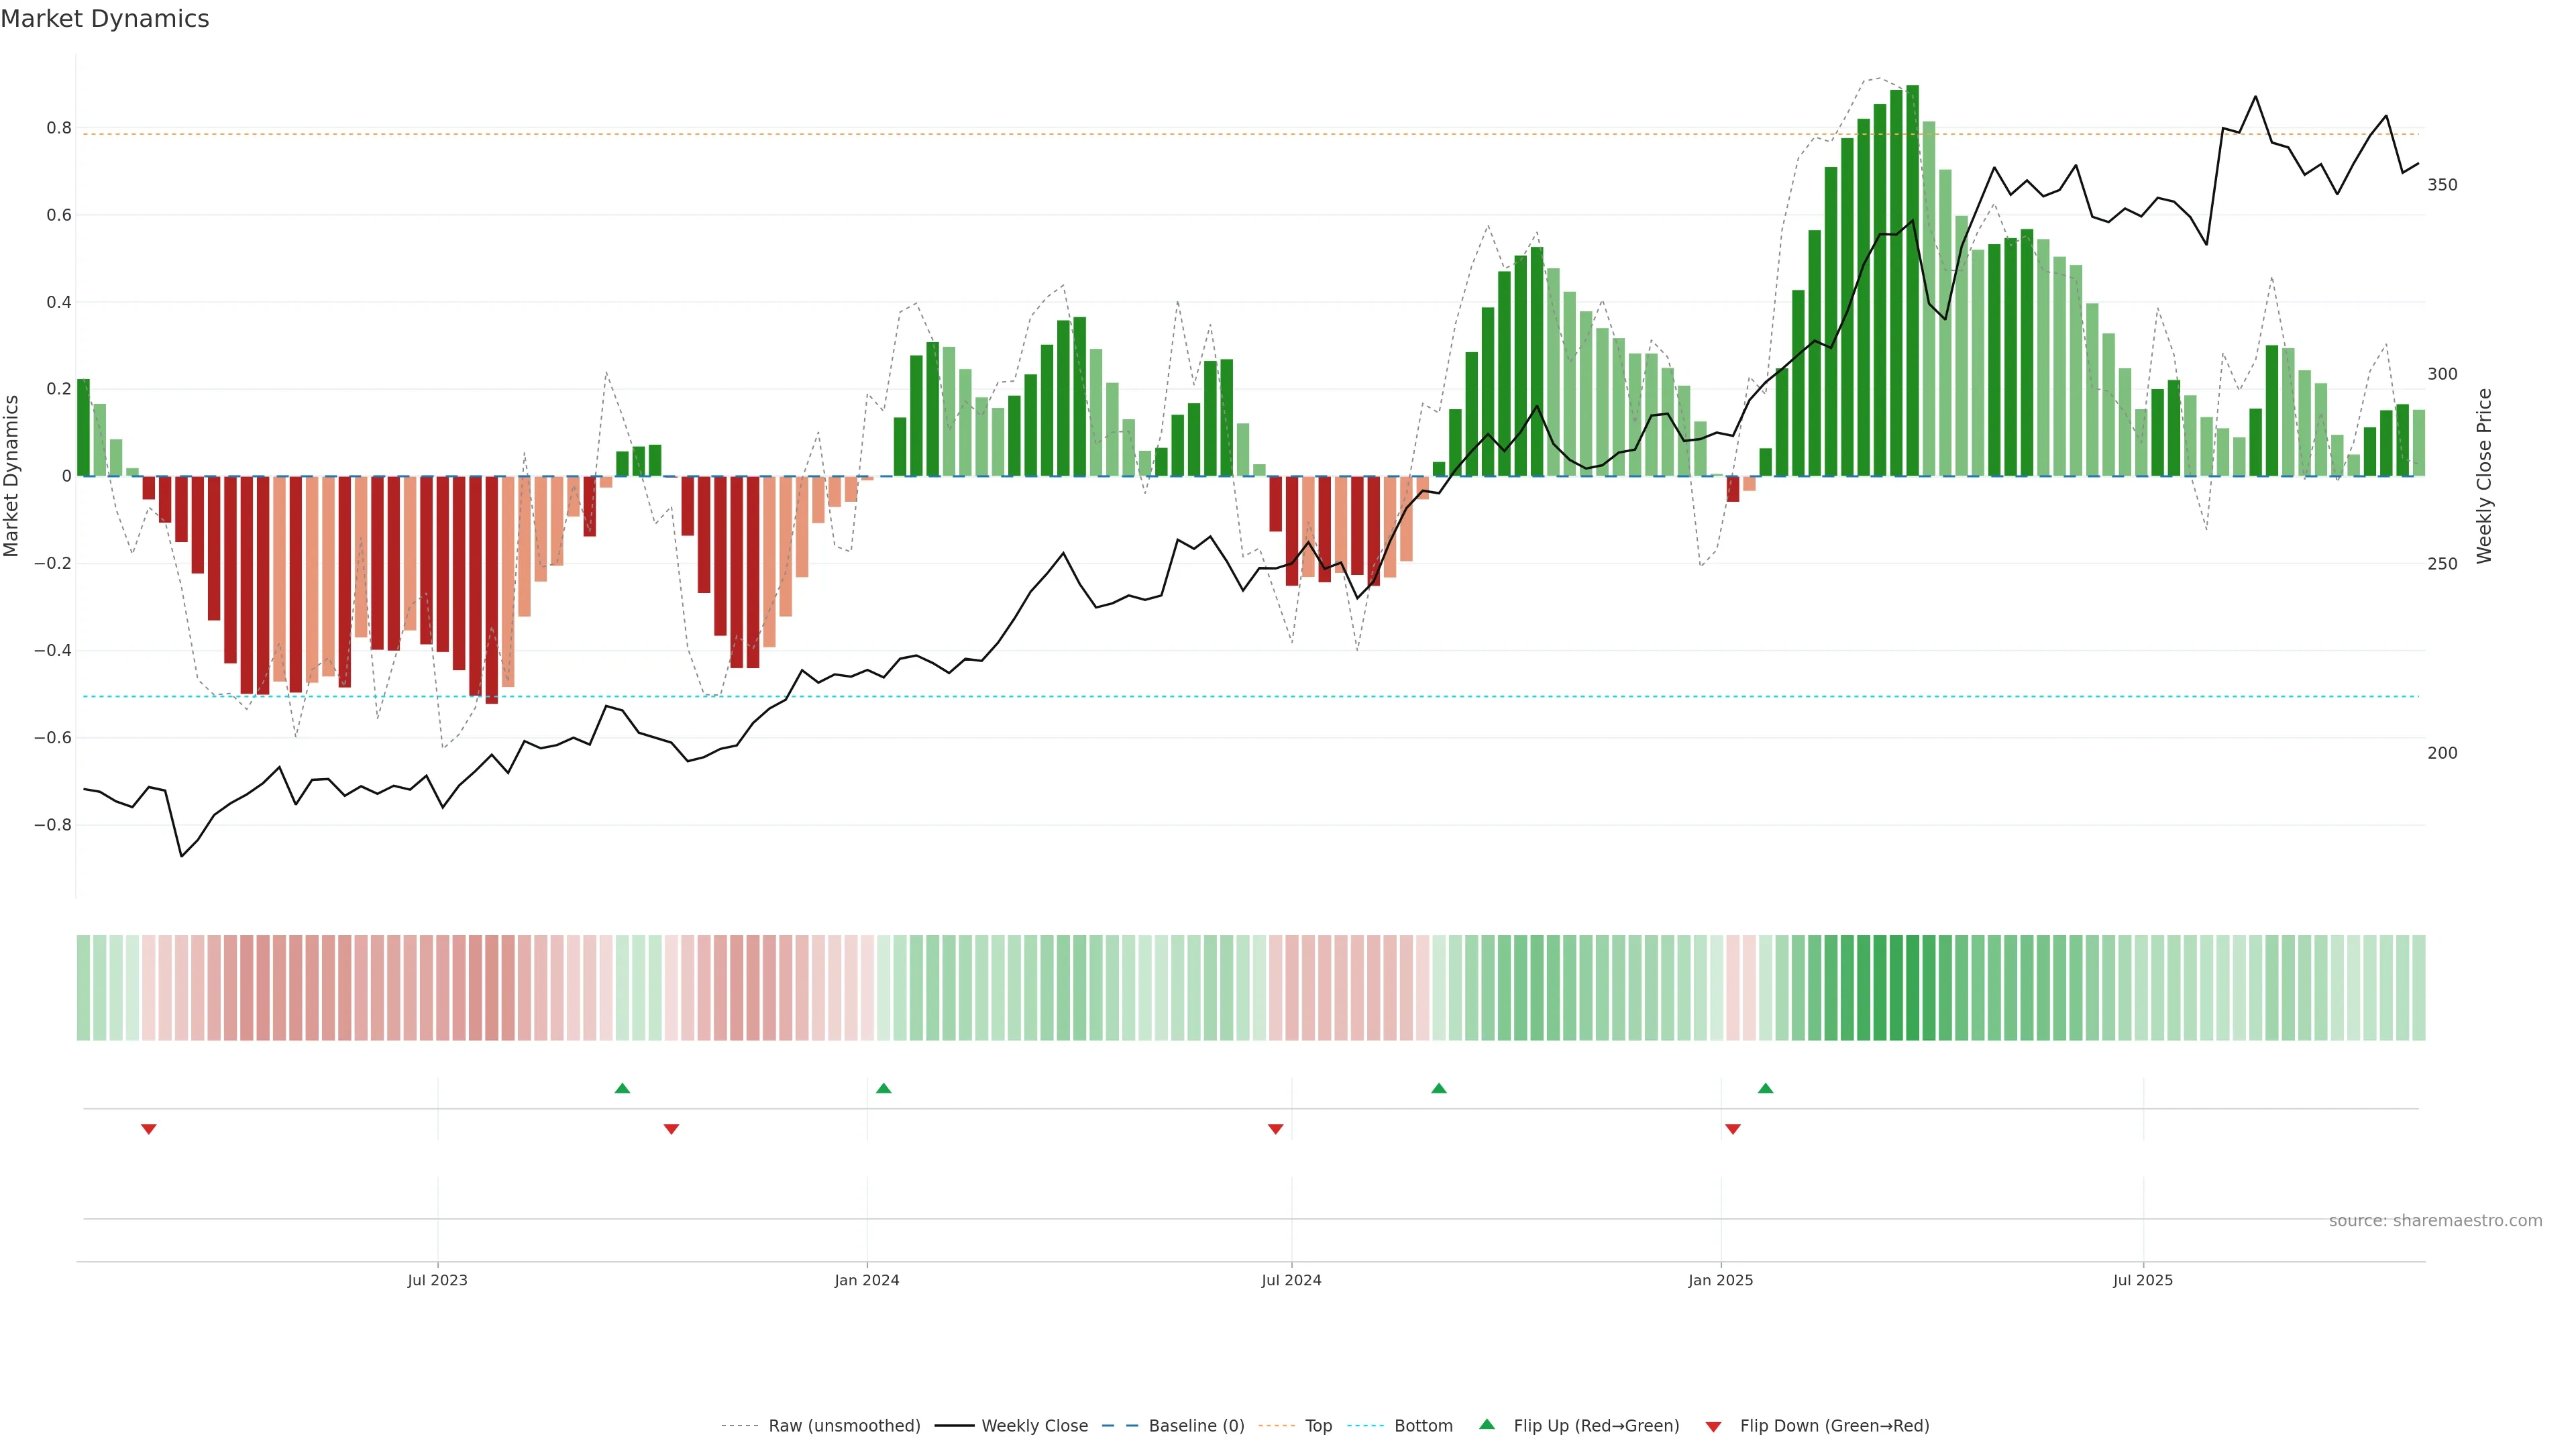
Task: Click the flip-up triangle near Jan 2024
Action: 883,1088
